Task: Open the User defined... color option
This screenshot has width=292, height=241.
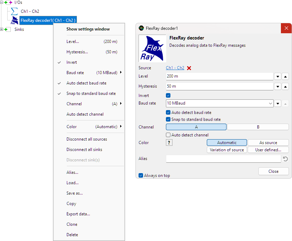Action: 268,150
